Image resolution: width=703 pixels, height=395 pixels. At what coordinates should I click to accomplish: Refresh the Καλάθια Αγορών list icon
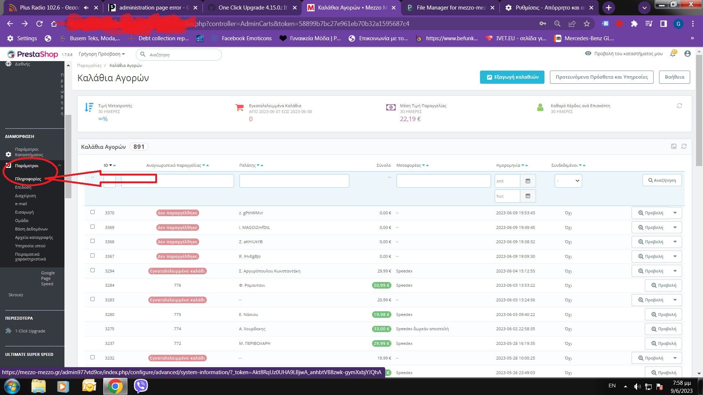click(x=684, y=146)
